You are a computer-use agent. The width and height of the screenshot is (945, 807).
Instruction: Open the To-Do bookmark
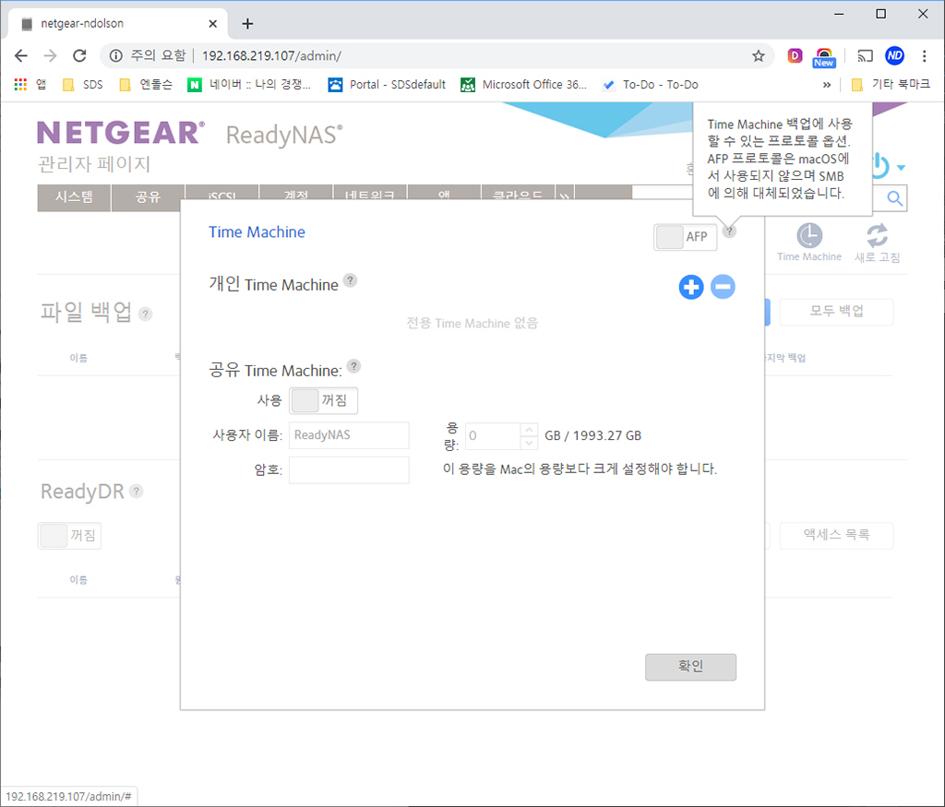click(x=651, y=84)
